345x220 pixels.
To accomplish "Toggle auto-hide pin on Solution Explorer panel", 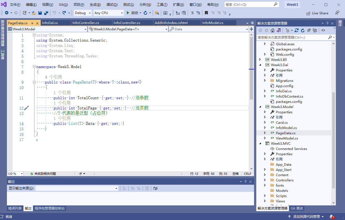I will [x=327, y=23].
